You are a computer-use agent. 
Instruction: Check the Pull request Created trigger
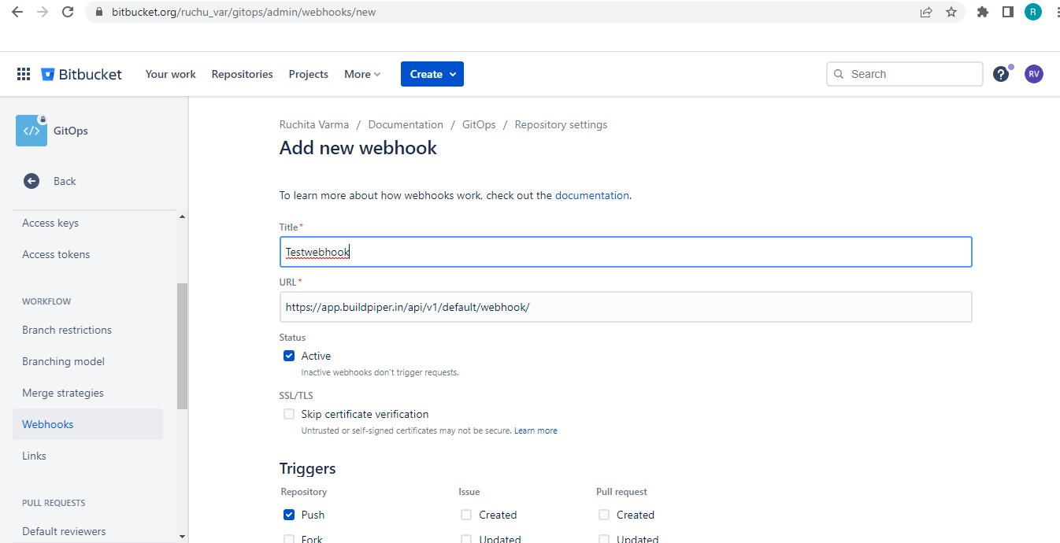[x=604, y=515]
